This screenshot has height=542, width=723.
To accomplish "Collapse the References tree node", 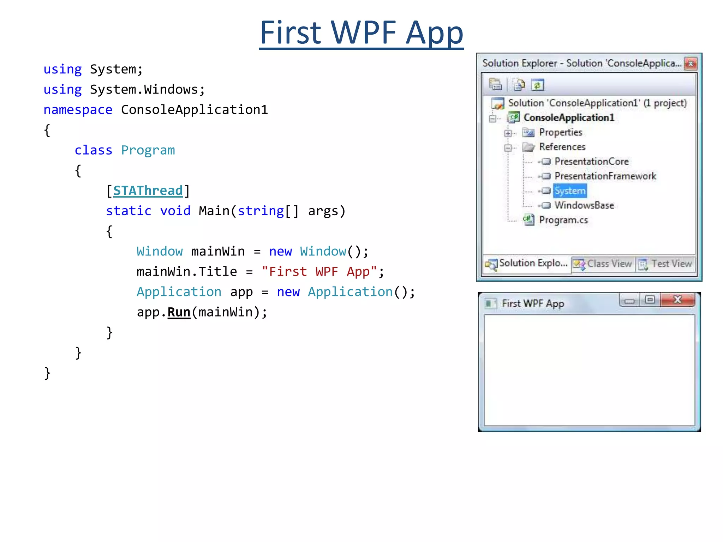I will pos(508,148).
